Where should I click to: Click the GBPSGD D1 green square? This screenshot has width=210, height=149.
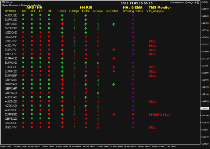point(40,119)
